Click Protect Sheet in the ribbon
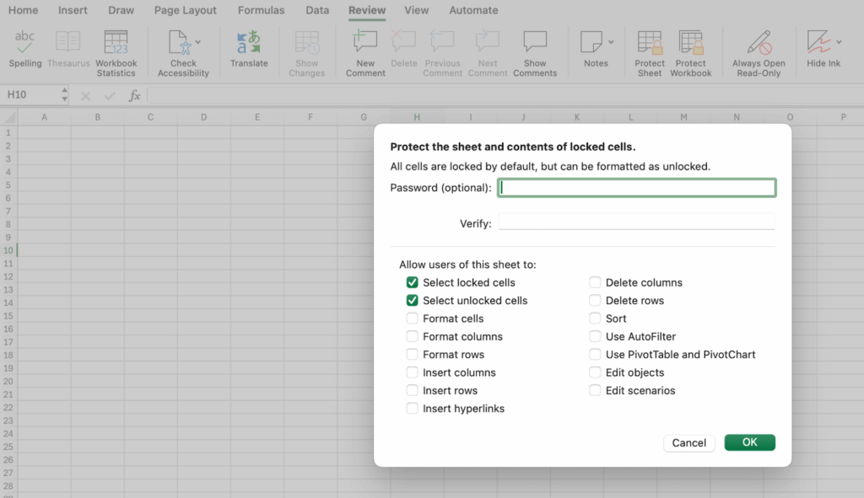 click(x=650, y=53)
